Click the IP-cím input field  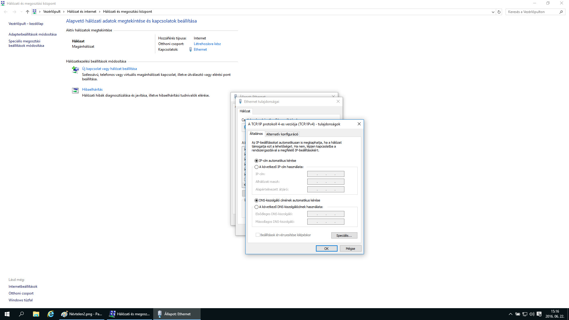click(x=326, y=174)
